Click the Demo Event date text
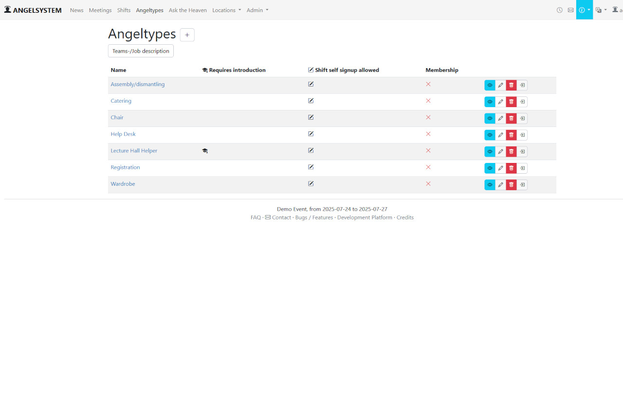 point(332,209)
